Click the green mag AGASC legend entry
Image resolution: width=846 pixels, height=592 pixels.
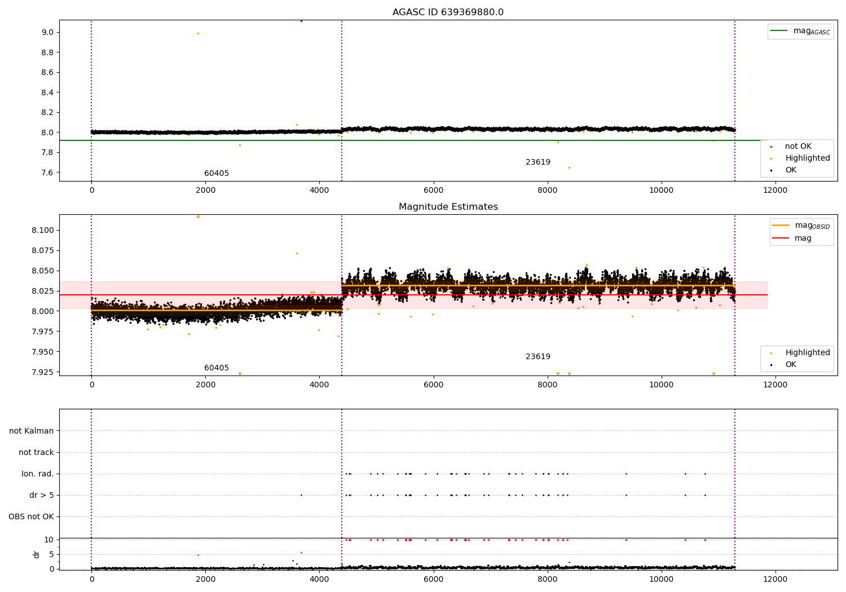coord(800,32)
